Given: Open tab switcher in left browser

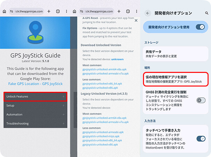Looking at the screenshot, I should [58, 12].
